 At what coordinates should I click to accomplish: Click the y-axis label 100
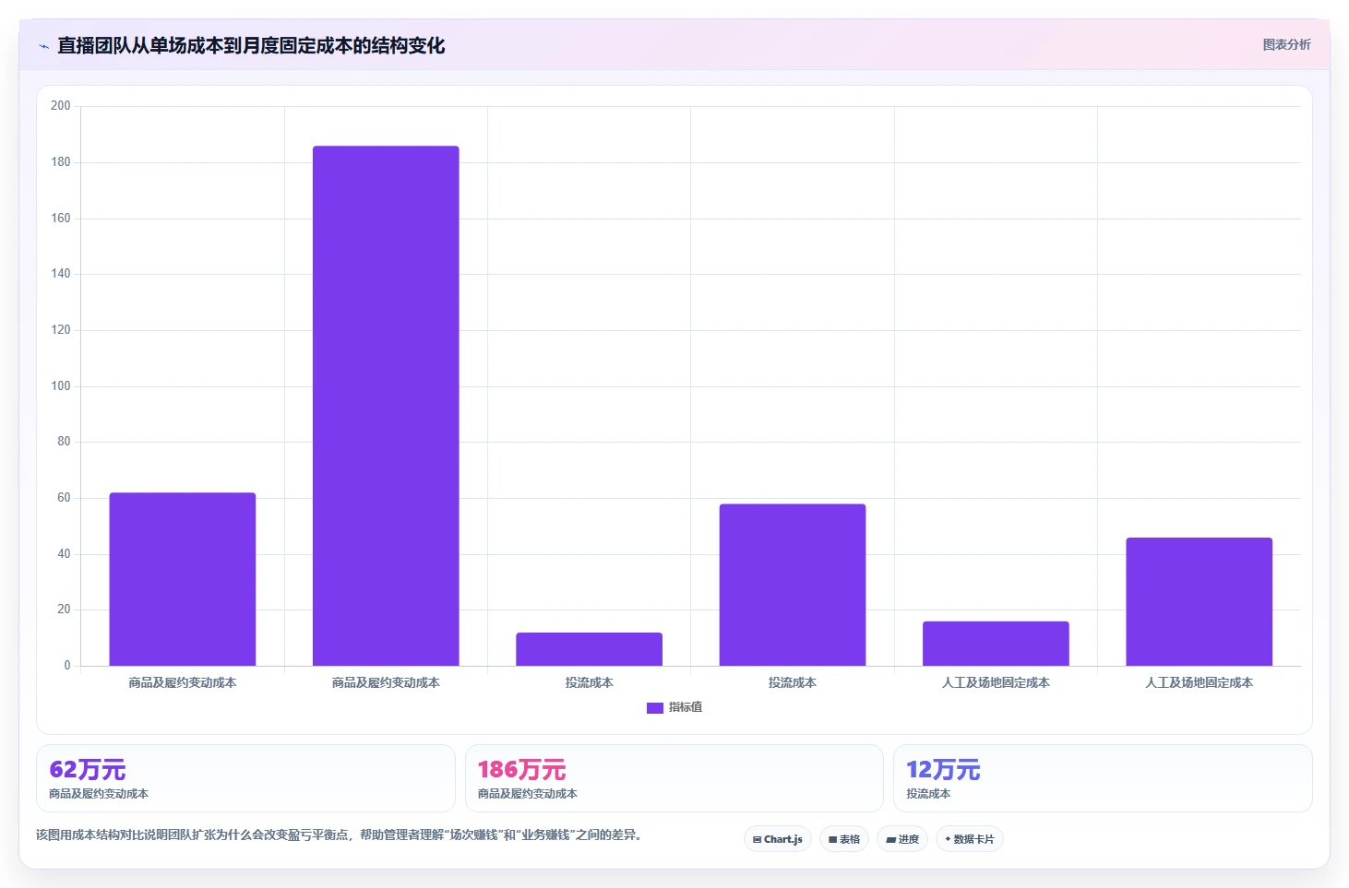61,386
